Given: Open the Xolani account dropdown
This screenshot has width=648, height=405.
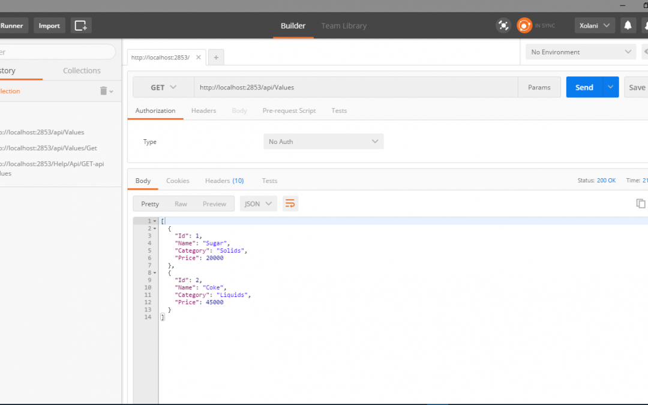Looking at the screenshot, I should [x=595, y=25].
